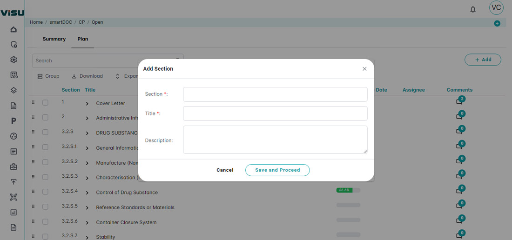Open the settings gear in the sidebar
This screenshot has width=512, height=240.
pos(13,60)
